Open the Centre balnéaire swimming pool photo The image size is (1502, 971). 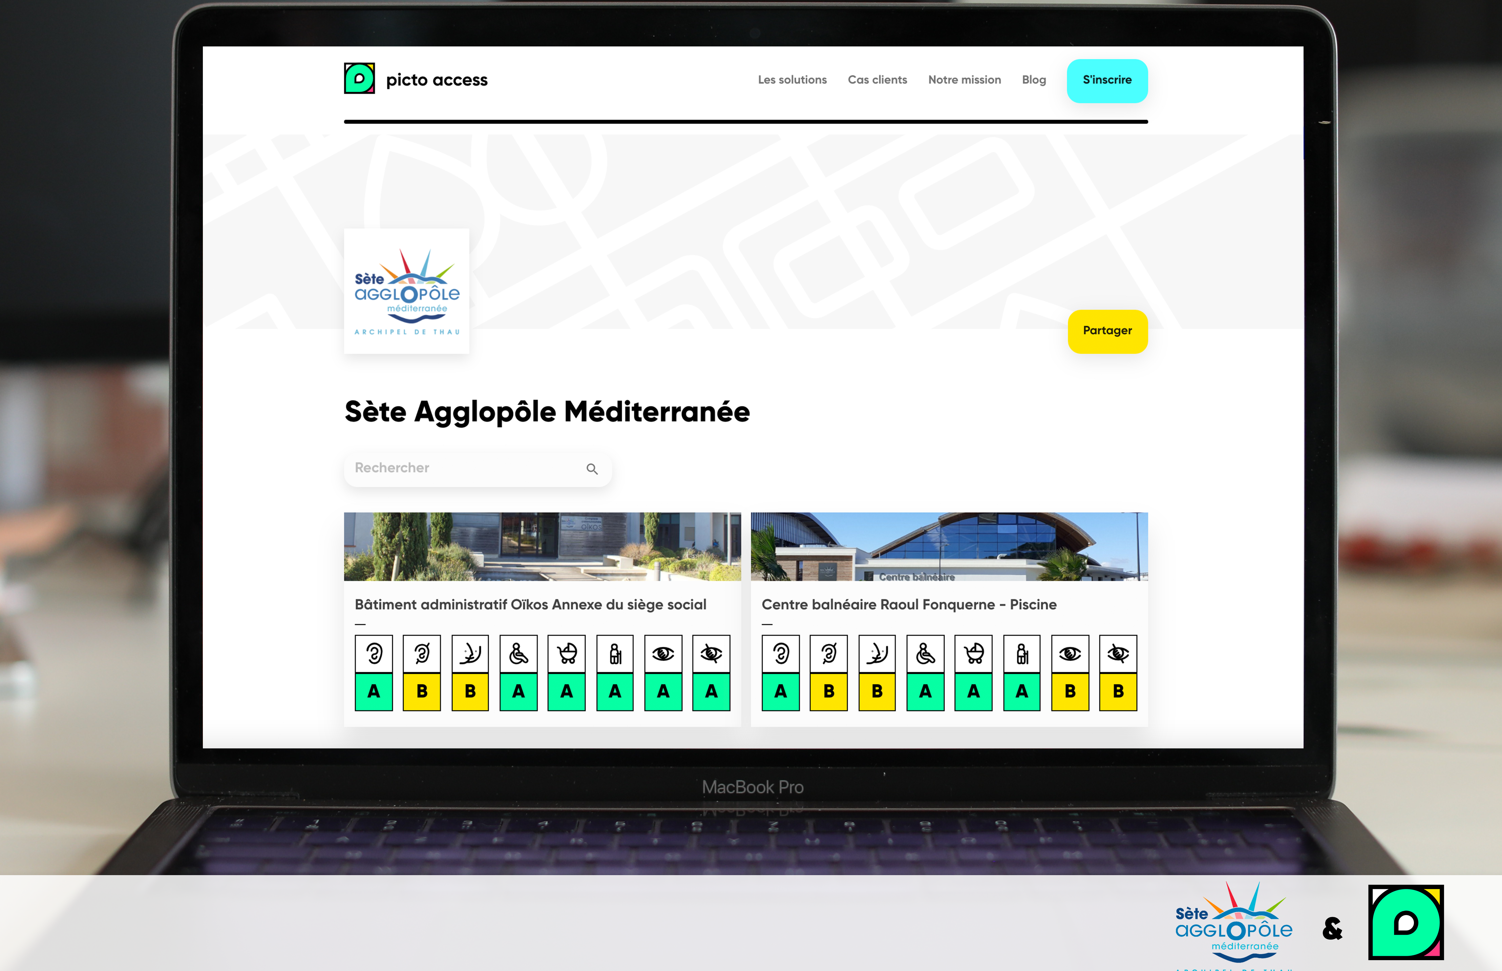pos(949,546)
